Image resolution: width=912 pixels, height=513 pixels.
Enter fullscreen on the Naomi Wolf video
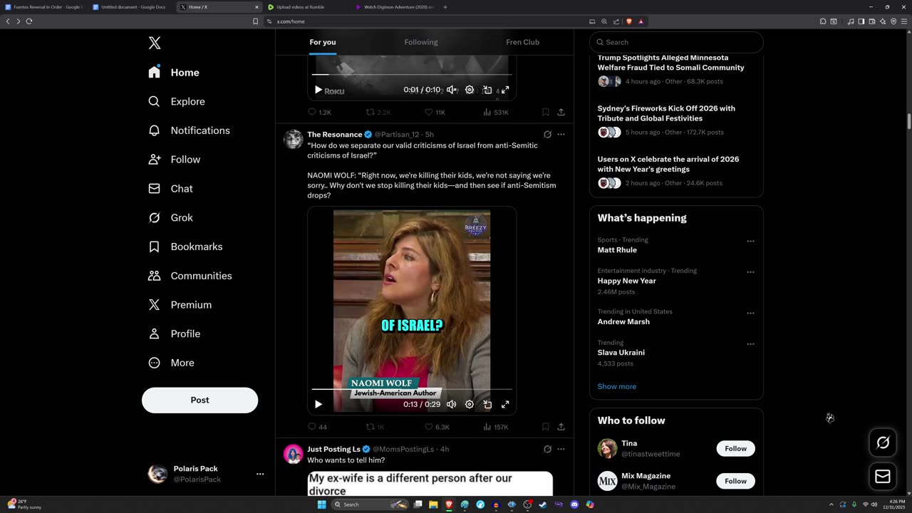click(505, 404)
